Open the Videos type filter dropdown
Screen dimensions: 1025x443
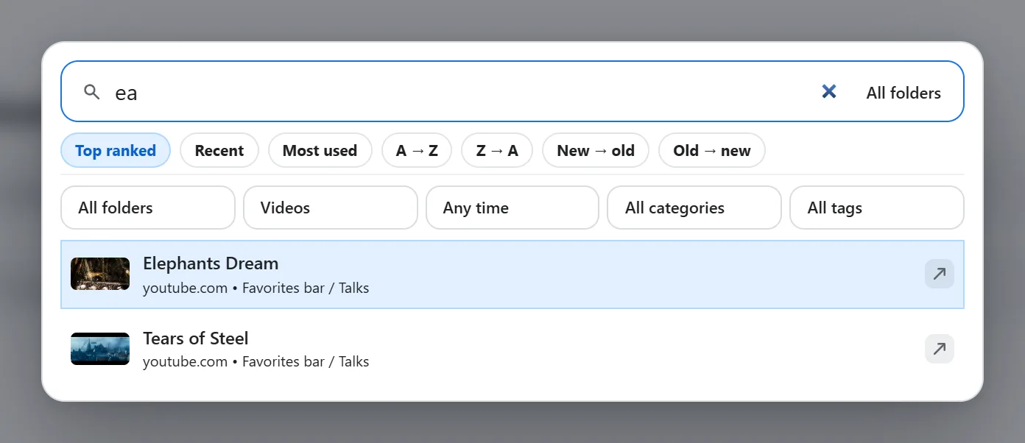pos(331,208)
